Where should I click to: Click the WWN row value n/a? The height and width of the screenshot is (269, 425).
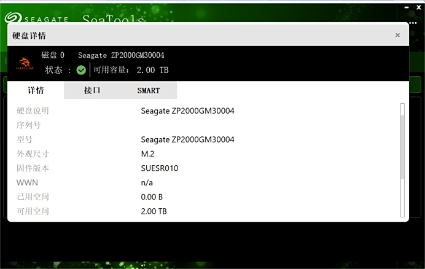click(x=147, y=182)
